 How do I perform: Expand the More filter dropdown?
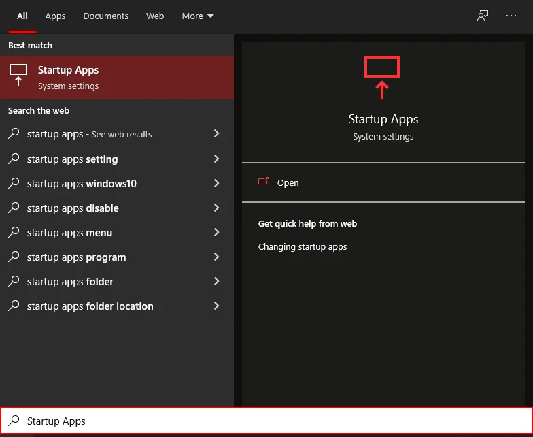(198, 16)
